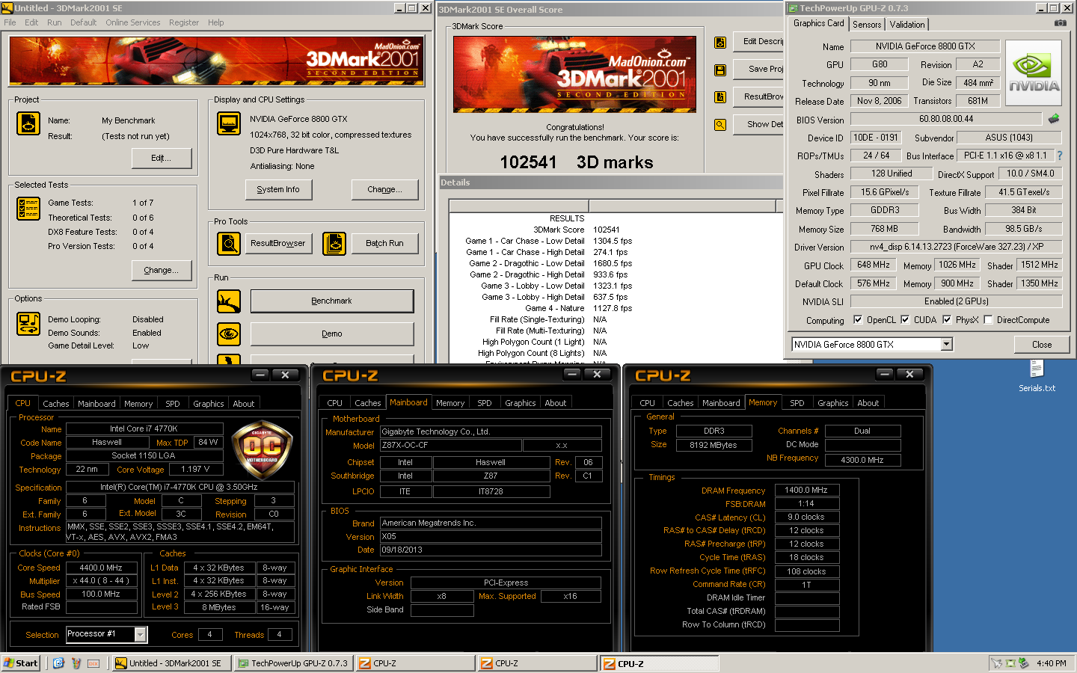This screenshot has width=1077, height=673.
Task: Open the File menu in 3DMark2001
Action: pos(10,22)
